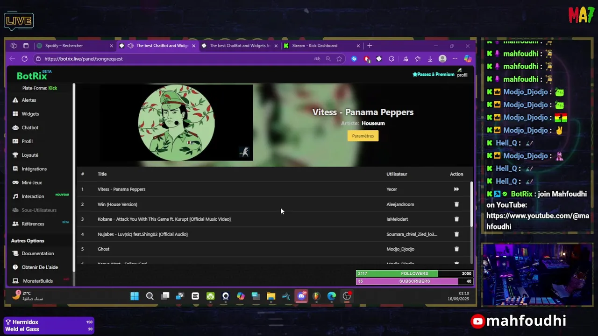Delete the Kokane song request
The width and height of the screenshot is (598, 336).
456,219
